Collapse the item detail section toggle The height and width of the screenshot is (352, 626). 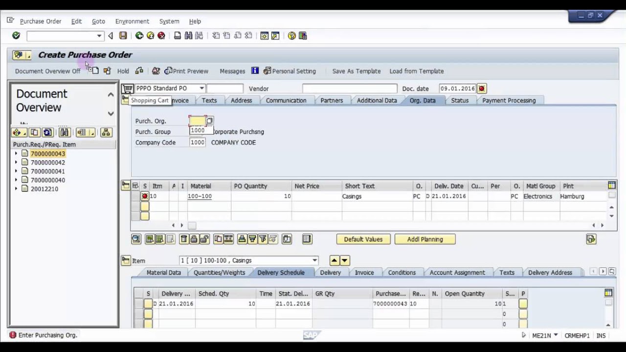126,261
